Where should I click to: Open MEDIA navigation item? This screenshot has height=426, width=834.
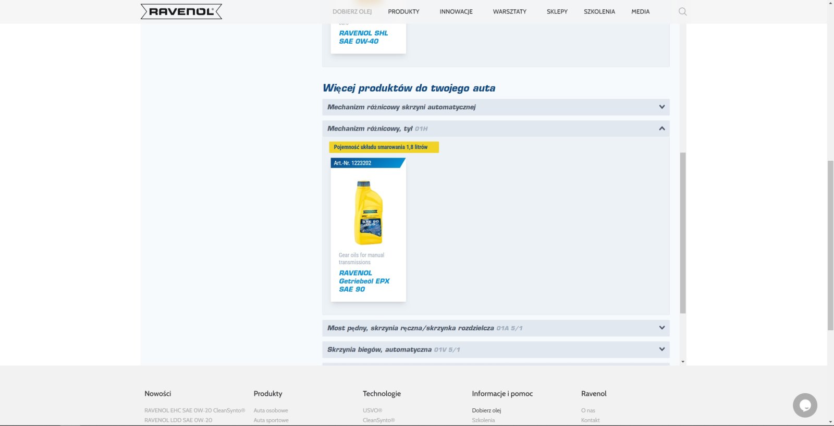tap(641, 11)
